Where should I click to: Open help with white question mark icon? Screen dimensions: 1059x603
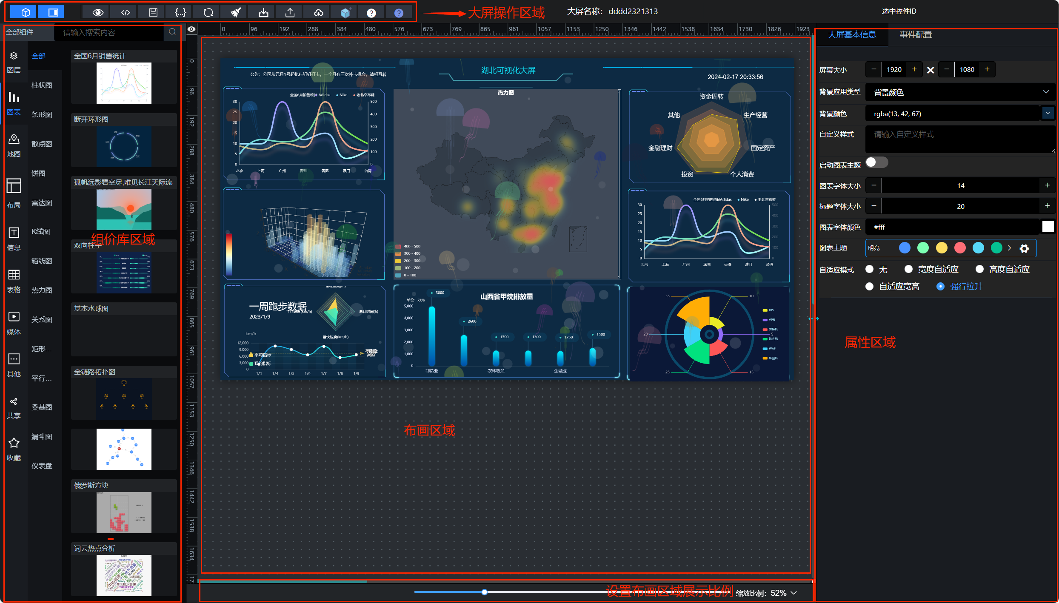[371, 13]
